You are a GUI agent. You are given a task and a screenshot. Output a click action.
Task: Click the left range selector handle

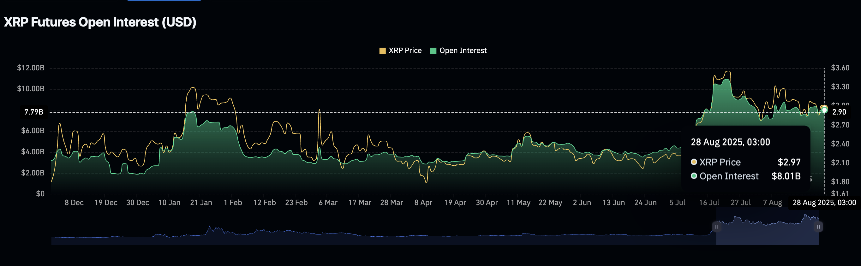(716, 227)
